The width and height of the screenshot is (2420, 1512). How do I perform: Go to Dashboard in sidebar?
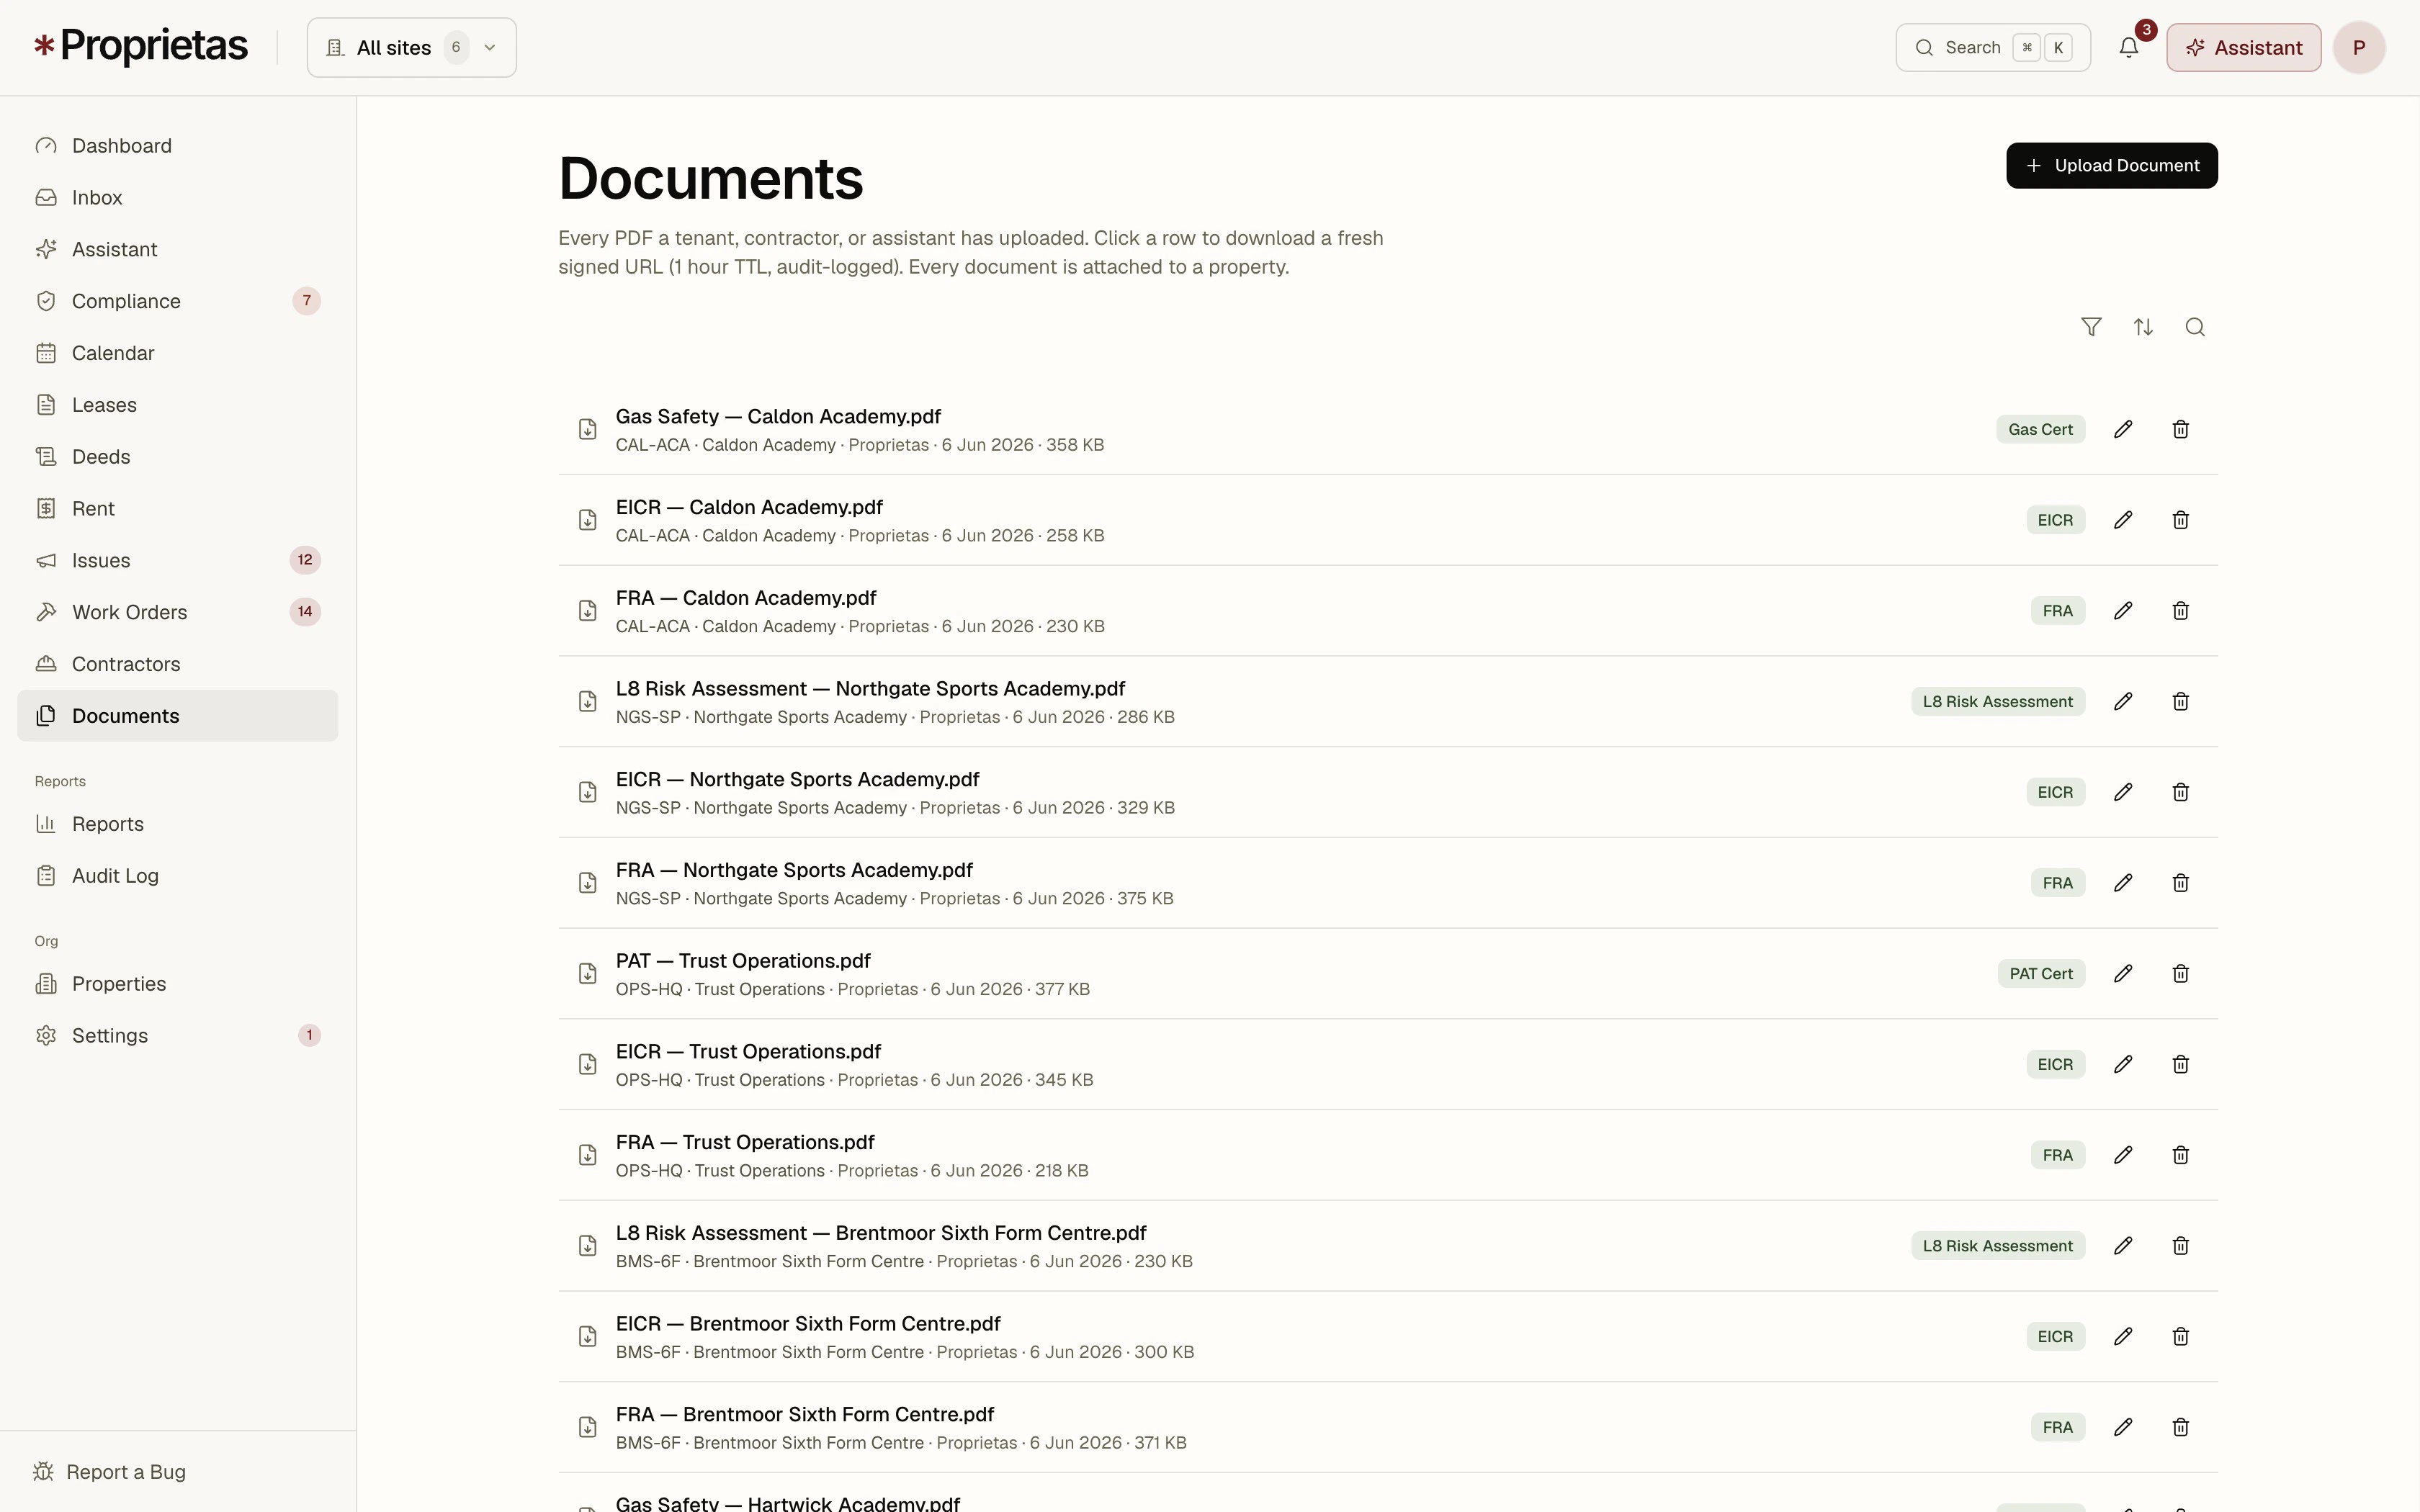178,146
